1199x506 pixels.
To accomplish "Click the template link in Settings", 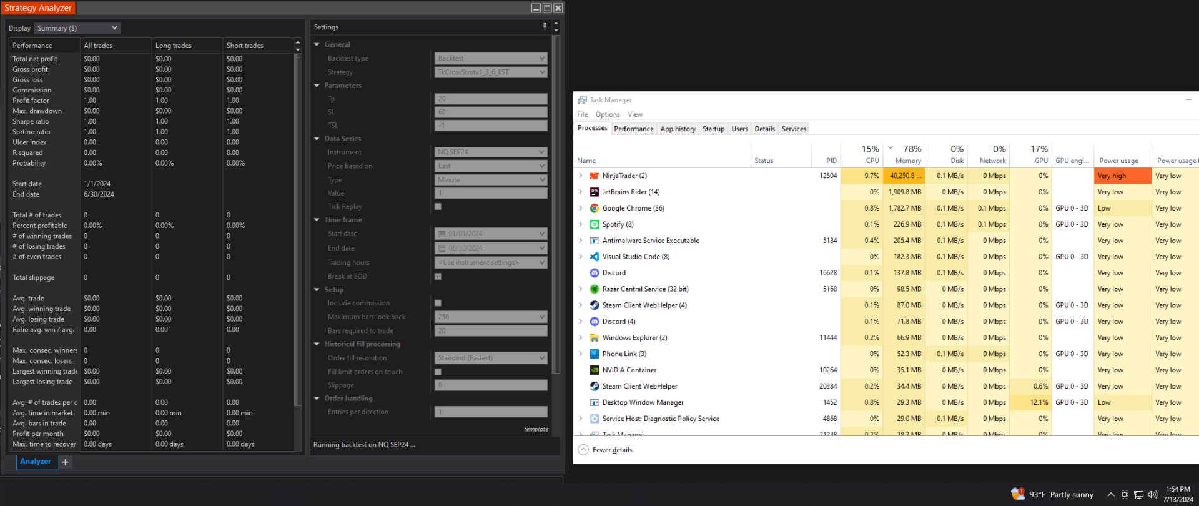I will [x=536, y=429].
